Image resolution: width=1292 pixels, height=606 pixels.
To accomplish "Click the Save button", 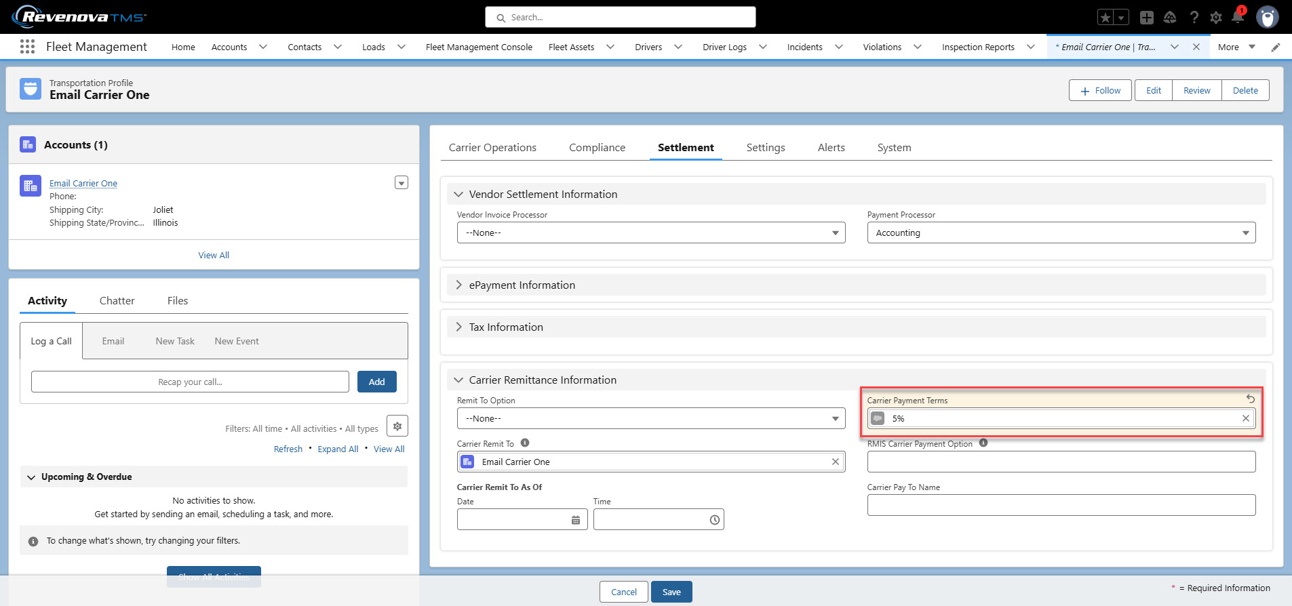I will pyautogui.click(x=671, y=592).
